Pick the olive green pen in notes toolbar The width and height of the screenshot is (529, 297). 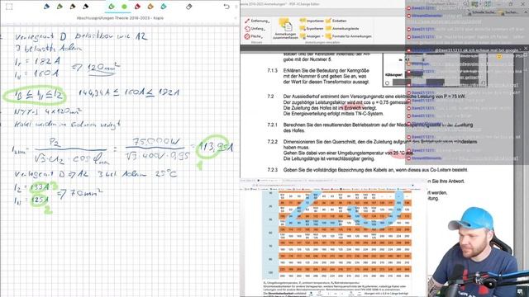60,6
